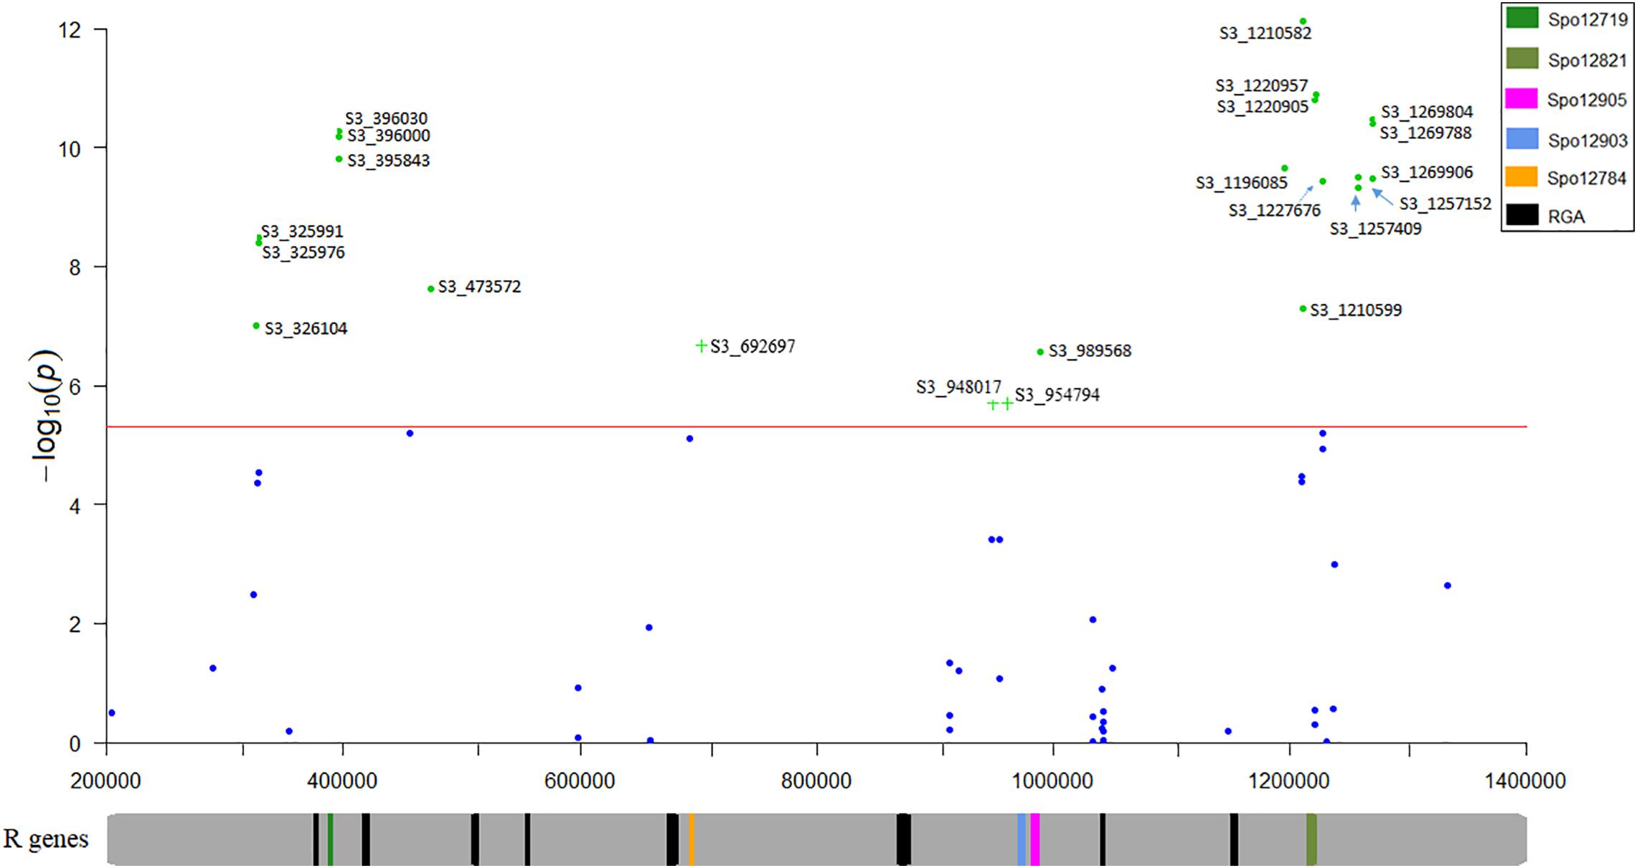Select the S3_989568 label
Screen dimensions: 1637x868
pyautogui.click(x=1090, y=351)
